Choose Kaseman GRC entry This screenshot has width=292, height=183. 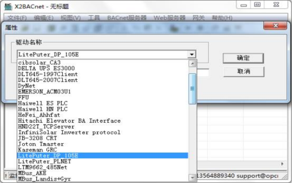[103, 150]
